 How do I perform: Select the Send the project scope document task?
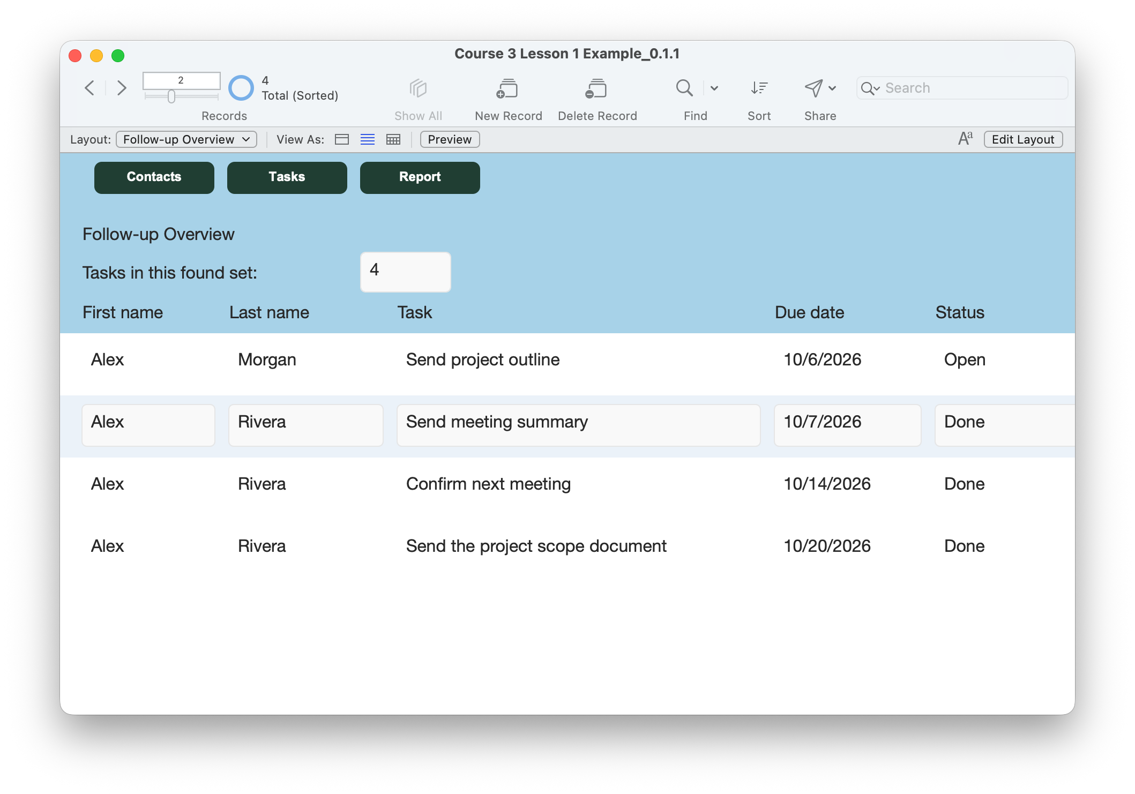[x=536, y=546]
